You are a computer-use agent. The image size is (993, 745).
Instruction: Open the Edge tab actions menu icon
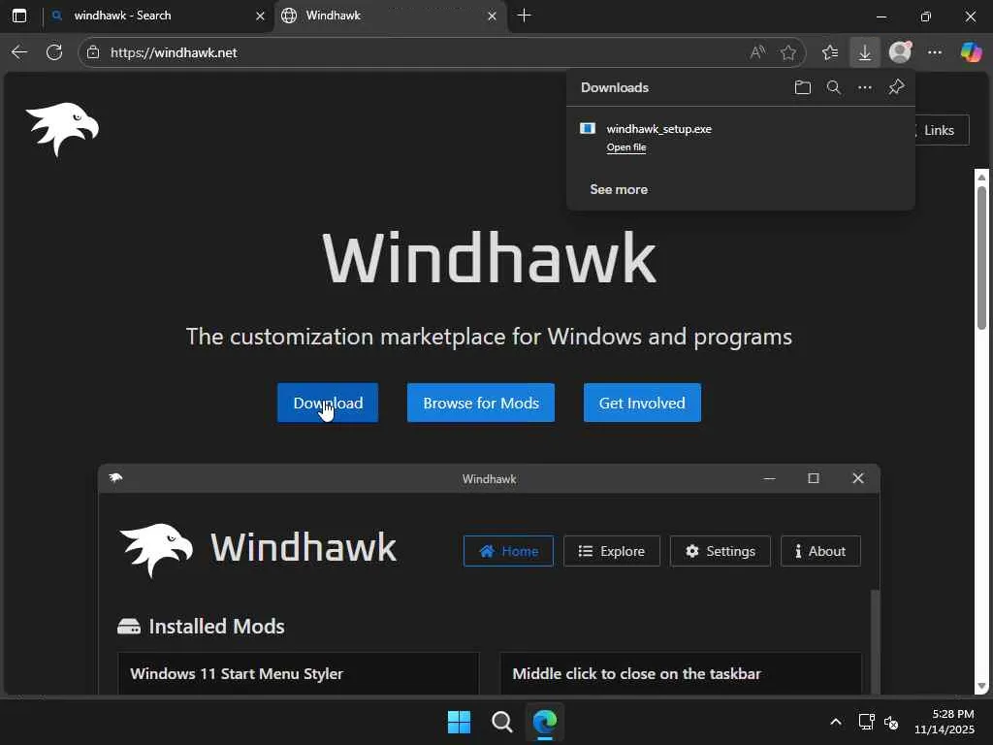[x=19, y=16]
